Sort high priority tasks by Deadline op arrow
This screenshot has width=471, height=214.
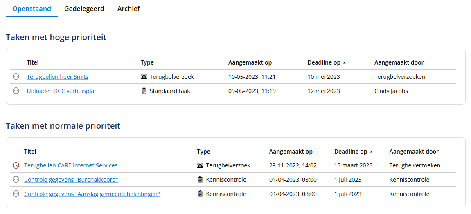[x=344, y=62]
